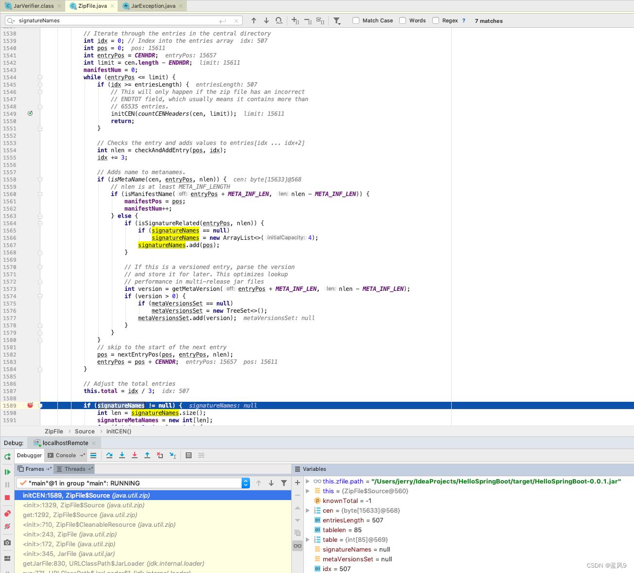The height and width of the screenshot is (573, 634).
Task: Click Show Execution Point icon
Action: tap(93, 455)
